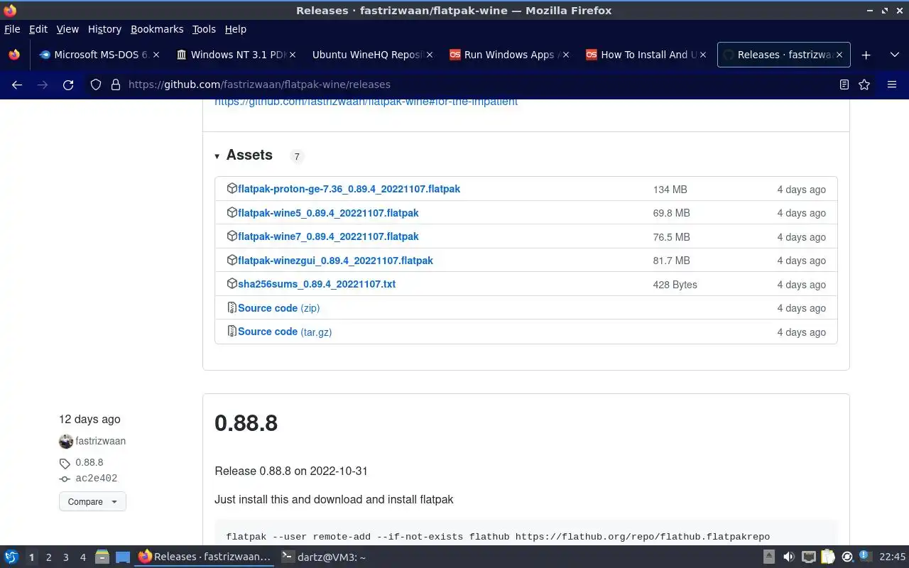Switch to workspace 2

[49, 557]
